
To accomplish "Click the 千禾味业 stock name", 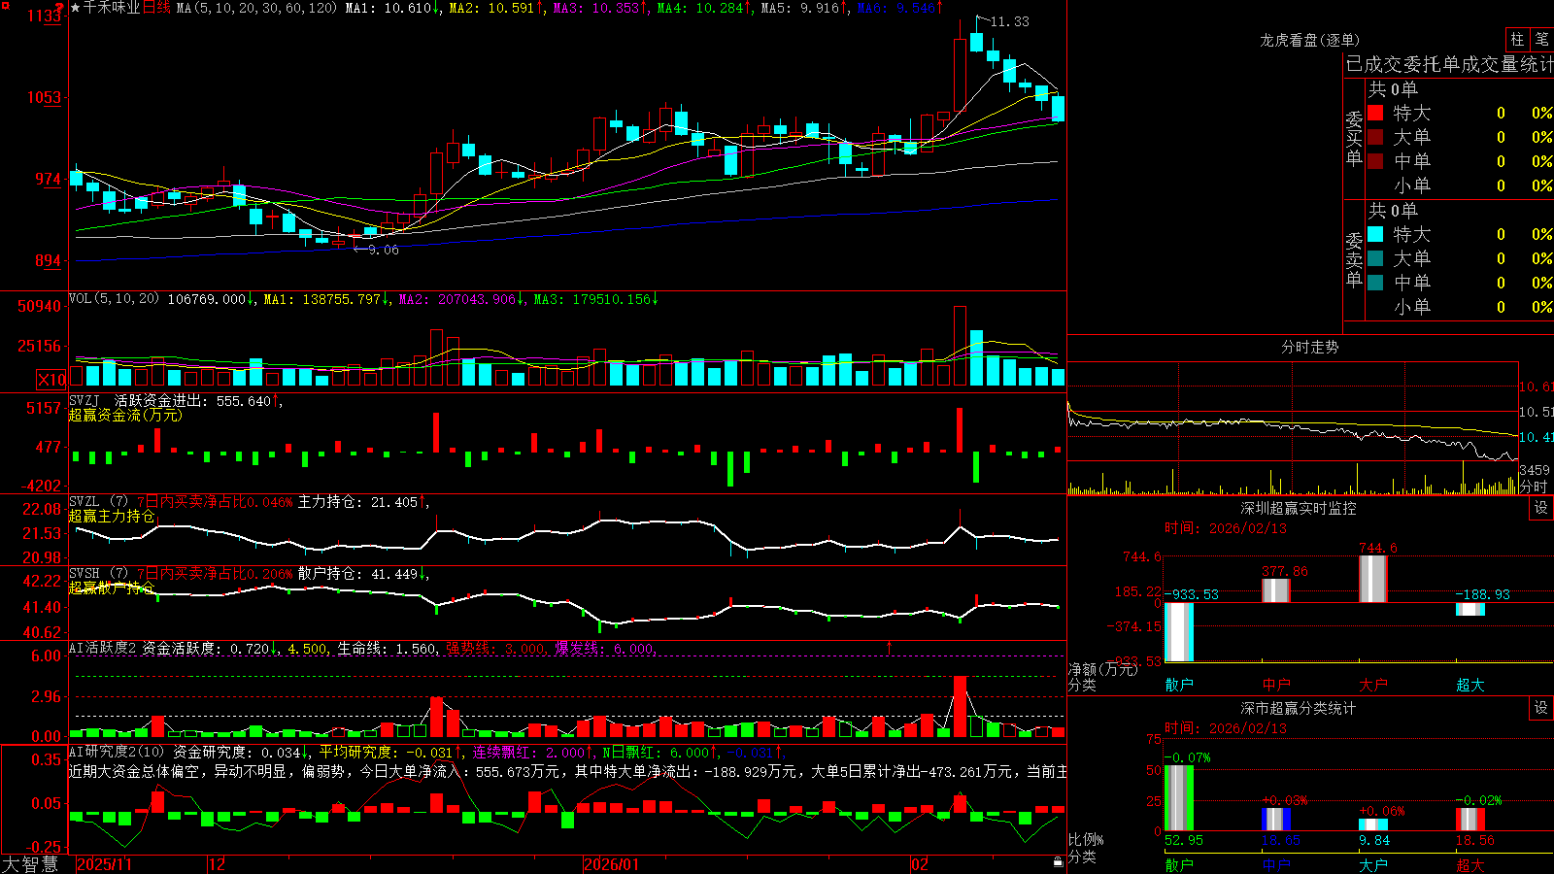I will 112,8.
